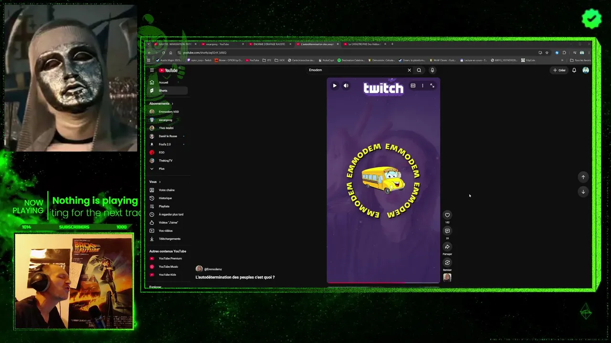Click the browser back arrow
The height and width of the screenshot is (343, 611).
(149, 53)
